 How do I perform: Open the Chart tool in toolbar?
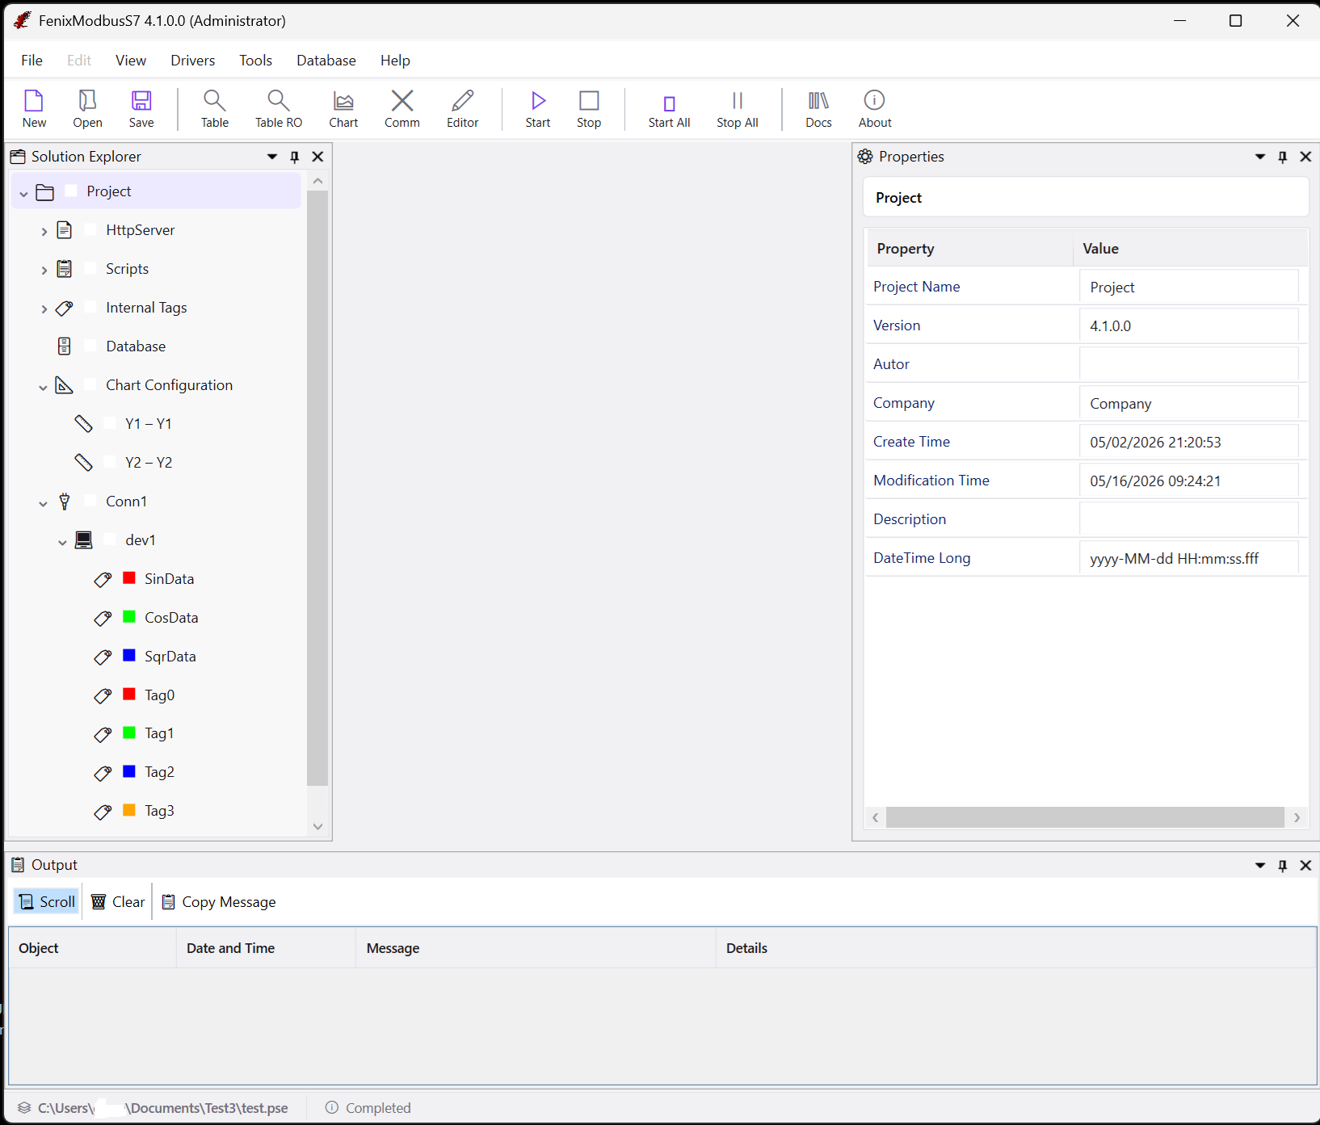(343, 109)
